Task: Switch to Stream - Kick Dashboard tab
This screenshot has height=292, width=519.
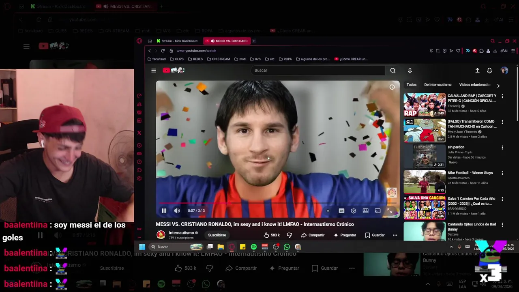Action: (177, 41)
